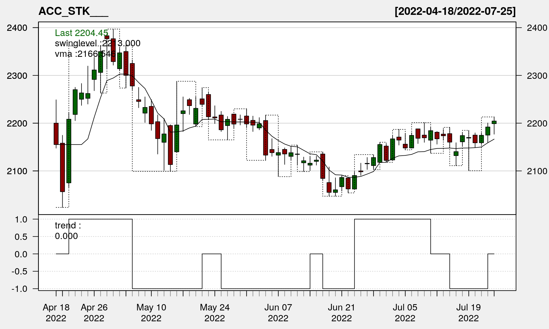Image resolution: width=549 pixels, height=329 pixels.
Task: Click the Jun 07 2022 axis label
Action: pos(278,312)
